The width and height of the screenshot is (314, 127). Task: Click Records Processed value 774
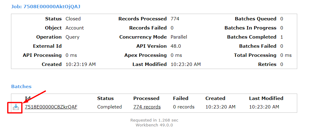(x=175, y=19)
